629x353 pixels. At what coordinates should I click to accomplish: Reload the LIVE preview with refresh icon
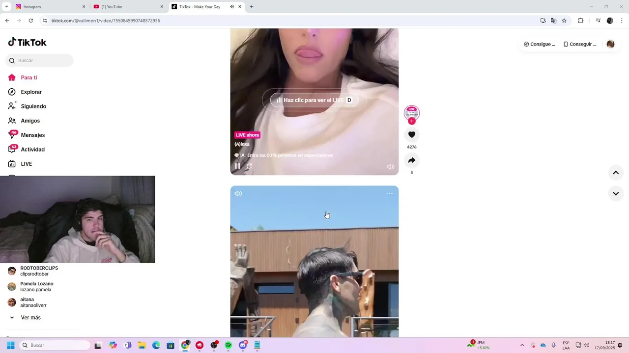point(249,166)
